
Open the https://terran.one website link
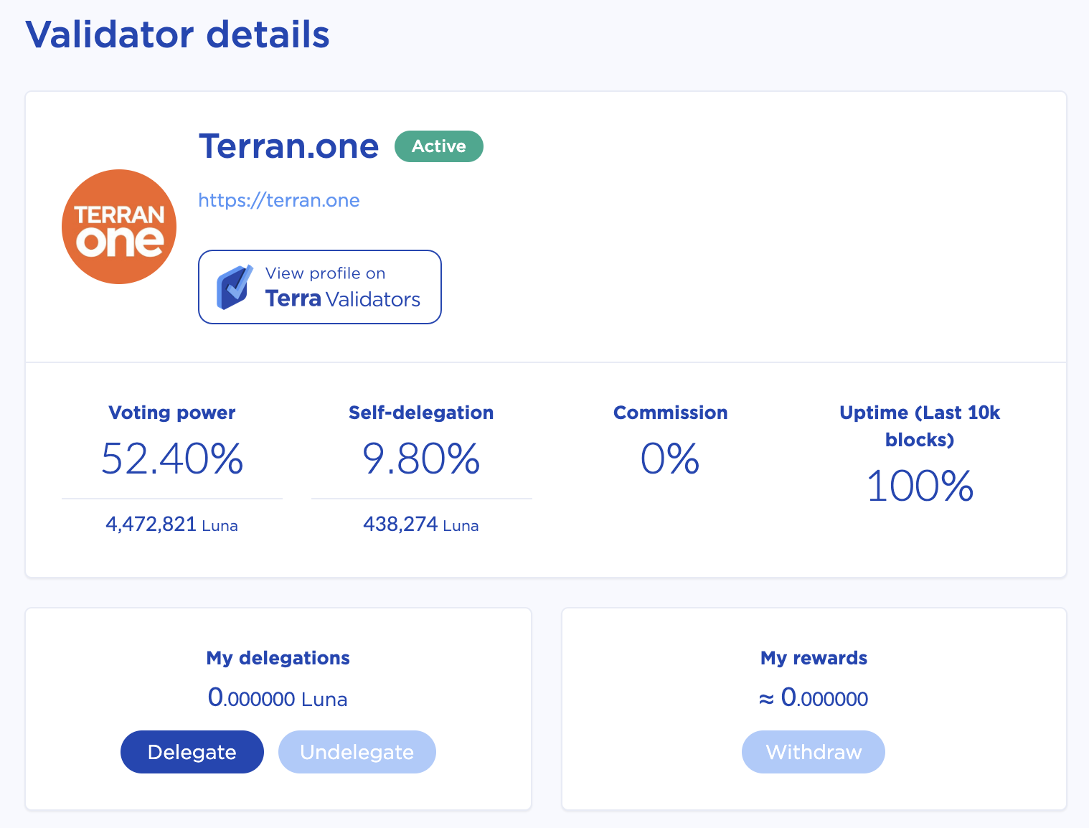click(x=279, y=200)
